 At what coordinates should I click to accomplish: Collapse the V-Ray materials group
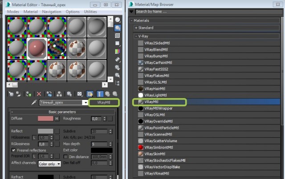[136, 36]
